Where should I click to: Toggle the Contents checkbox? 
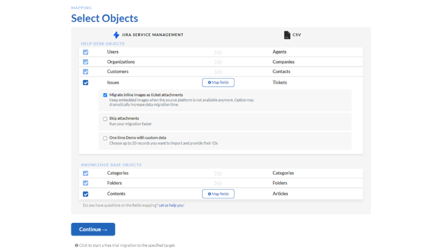86,194
